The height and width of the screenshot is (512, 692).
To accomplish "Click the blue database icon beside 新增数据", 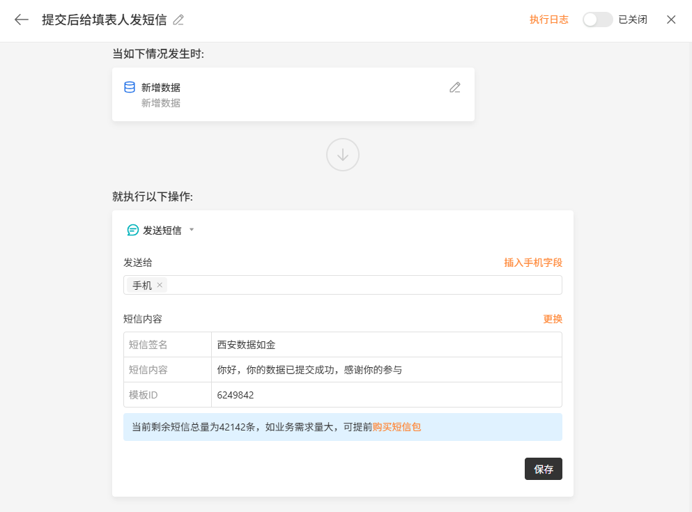I will [130, 87].
